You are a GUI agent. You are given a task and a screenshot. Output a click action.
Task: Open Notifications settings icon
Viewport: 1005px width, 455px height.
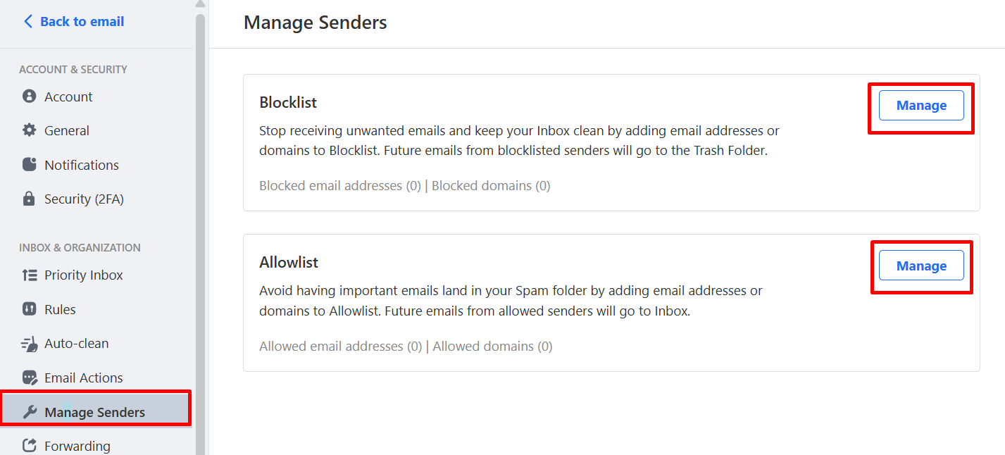click(x=29, y=165)
